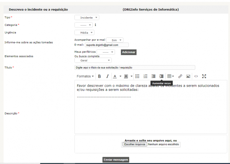This screenshot has width=230, height=164.
Task: Open source code view of editor
Action: tap(196, 76)
